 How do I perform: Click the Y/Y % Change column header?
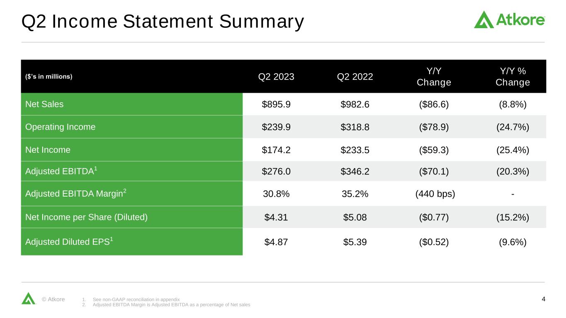(513, 77)
